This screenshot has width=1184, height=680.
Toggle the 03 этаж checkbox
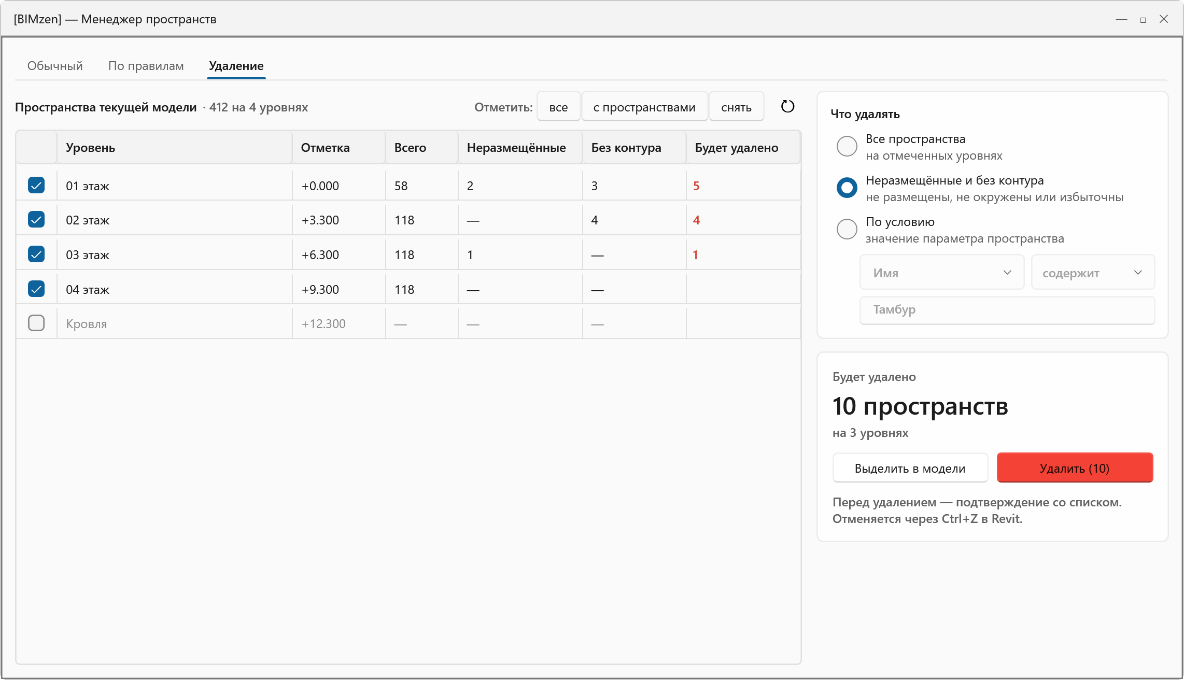coord(36,254)
